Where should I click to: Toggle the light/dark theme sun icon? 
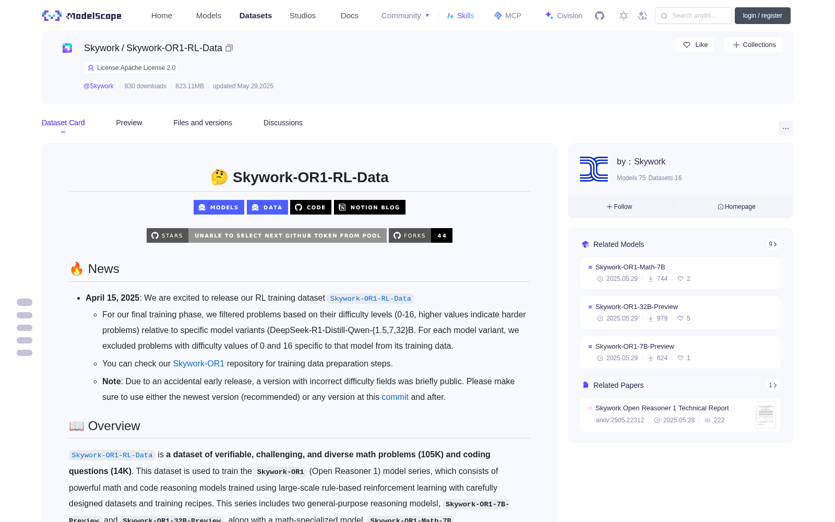point(624,16)
